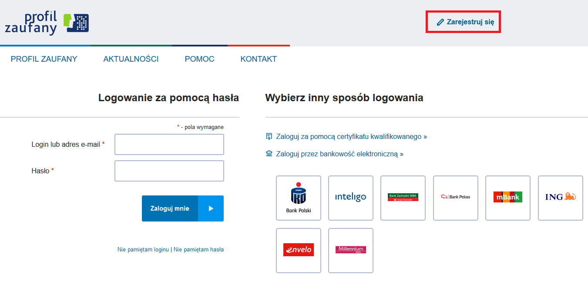Click the bank building icon

[269, 154]
